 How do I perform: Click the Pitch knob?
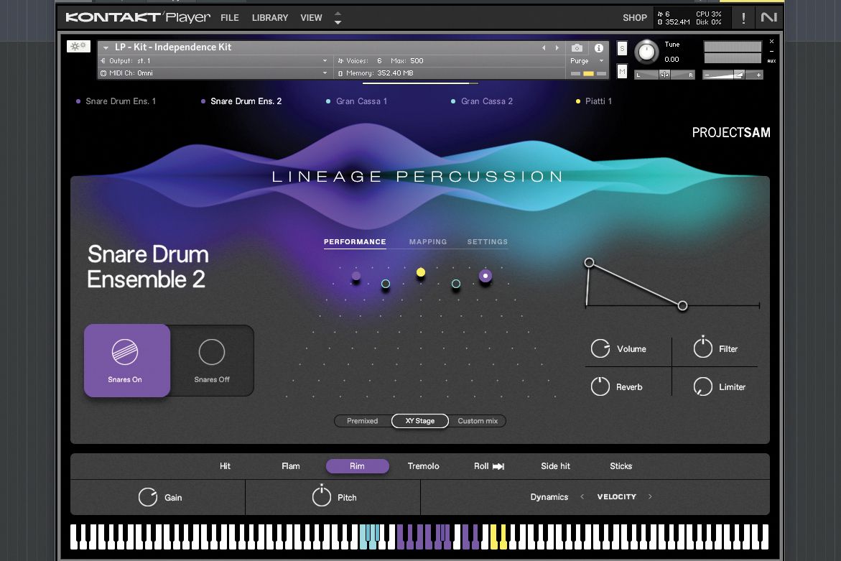(x=322, y=496)
